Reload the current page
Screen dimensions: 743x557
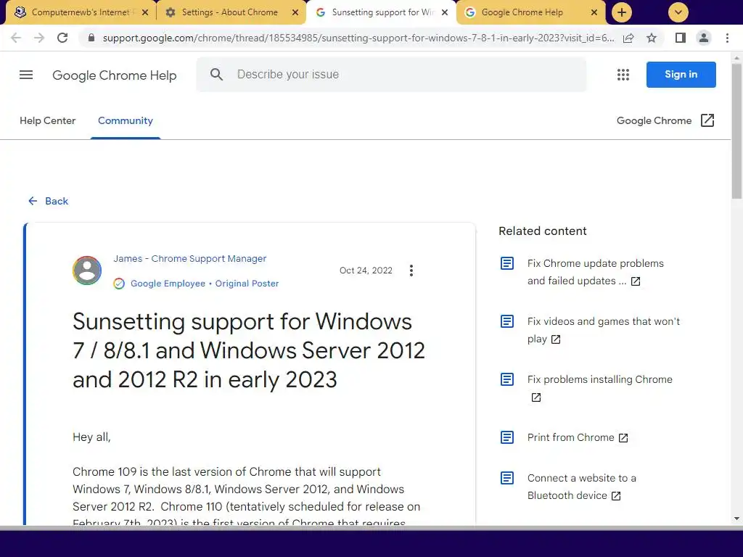[62, 38]
